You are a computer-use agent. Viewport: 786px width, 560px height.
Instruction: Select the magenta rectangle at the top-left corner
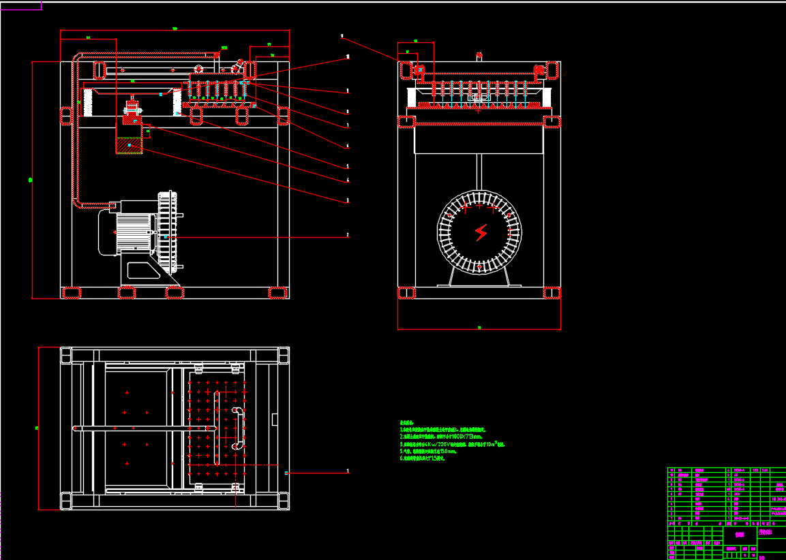(x=20, y=6)
